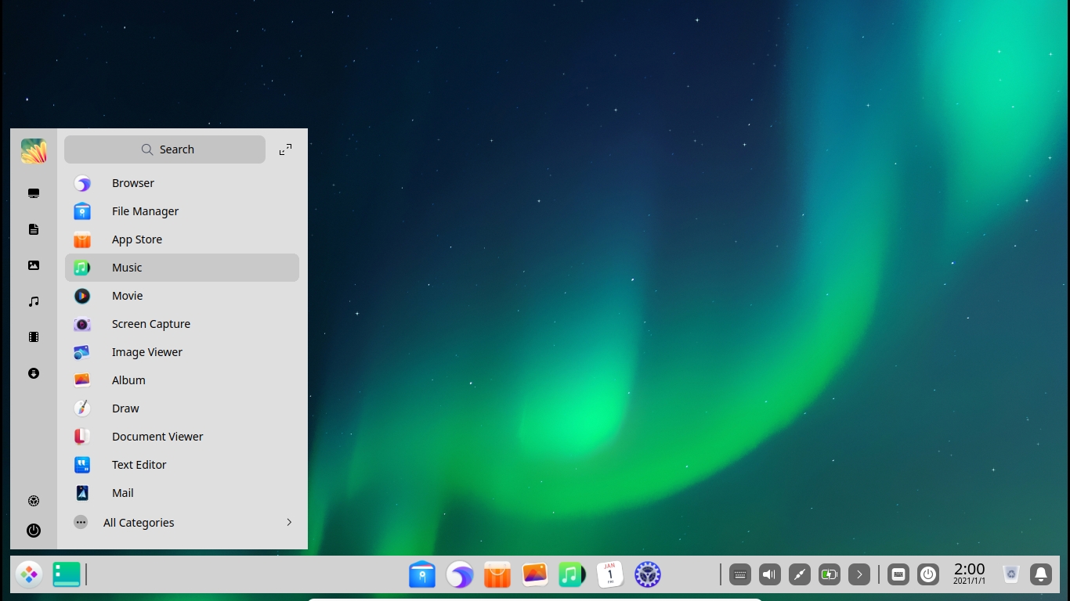Open launcher Settings via the gear icon
The image size is (1070, 601).
tap(34, 500)
